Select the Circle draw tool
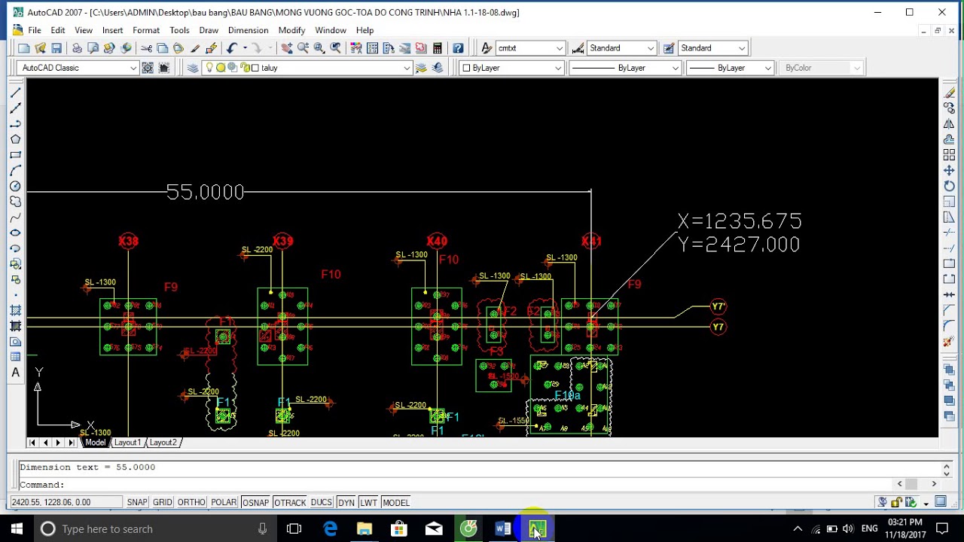This screenshot has width=964, height=542. [x=15, y=186]
